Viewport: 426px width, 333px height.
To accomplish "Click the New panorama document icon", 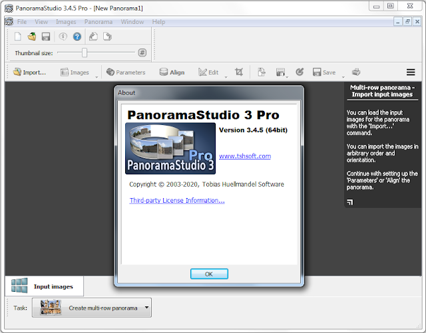I will (18, 37).
